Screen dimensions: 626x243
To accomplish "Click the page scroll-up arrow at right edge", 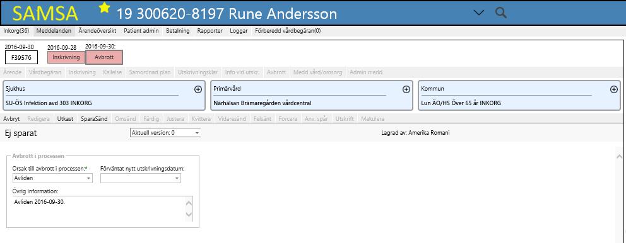I will click(x=620, y=157).
